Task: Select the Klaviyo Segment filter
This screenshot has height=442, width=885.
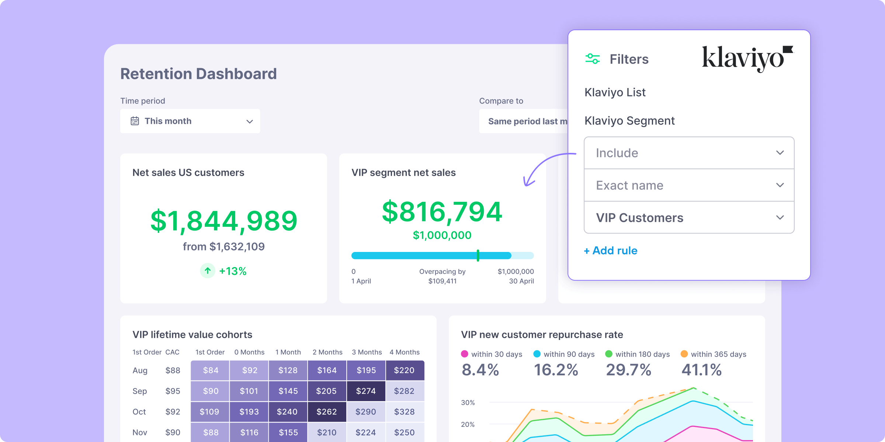Action: tap(630, 121)
